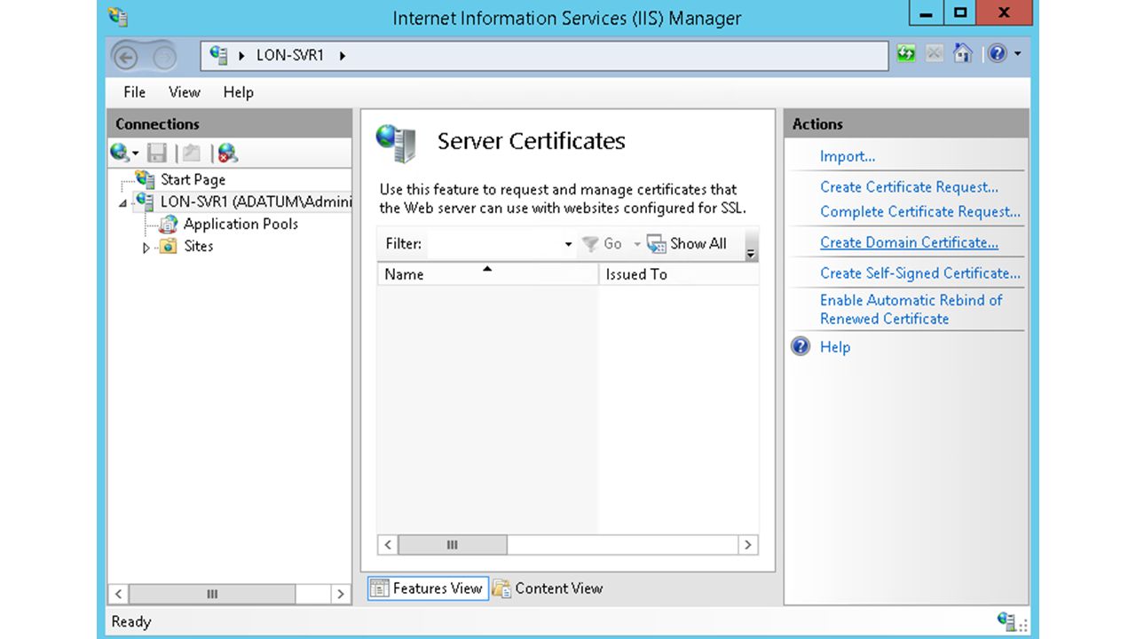Go to Home via house icon
1136x639 pixels.
coord(963,54)
